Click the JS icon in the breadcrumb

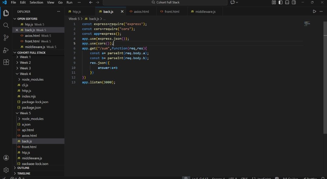[86, 19]
